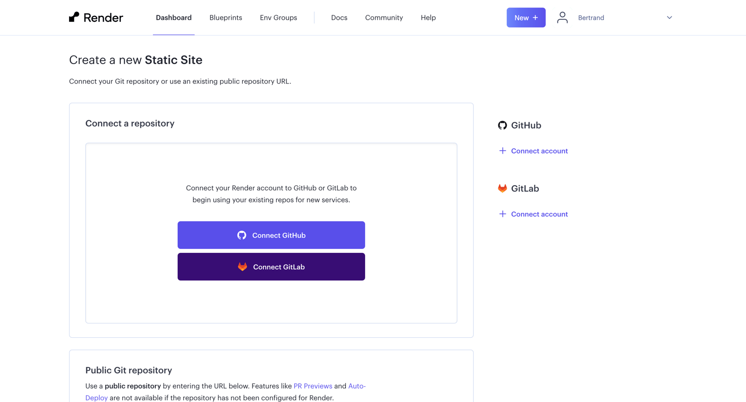The image size is (746, 402).
Task: Click Connect account link under GitHub
Action: pyautogui.click(x=539, y=151)
